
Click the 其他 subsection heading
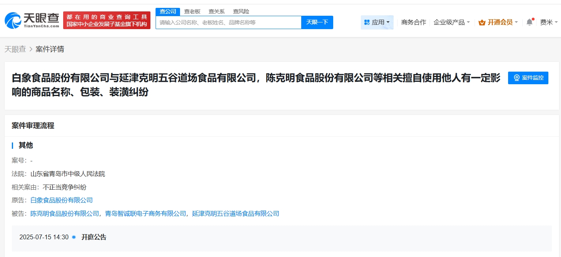[26, 145]
